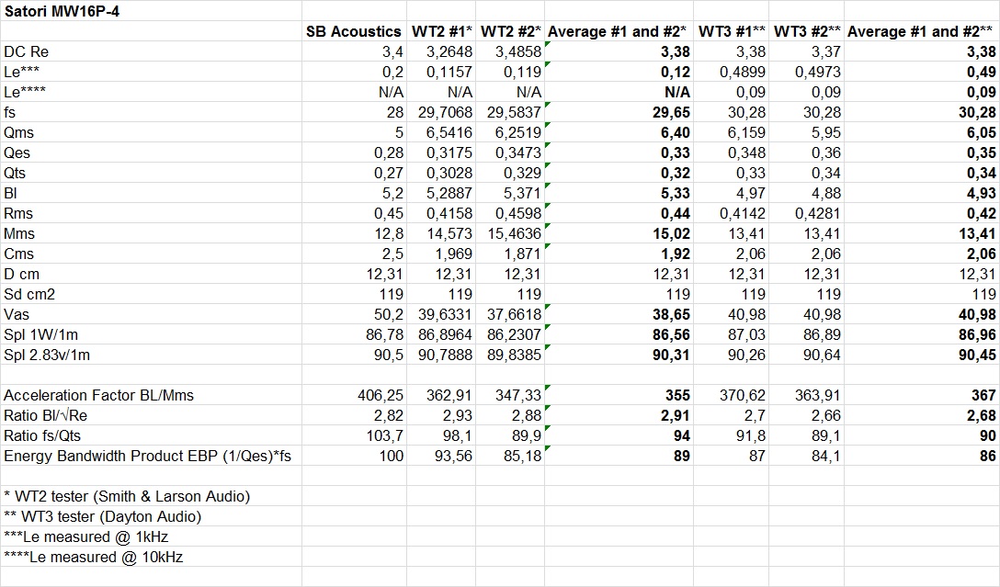Select the Rms value '0,4158'
This screenshot has height=587, width=1000.
(449, 213)
